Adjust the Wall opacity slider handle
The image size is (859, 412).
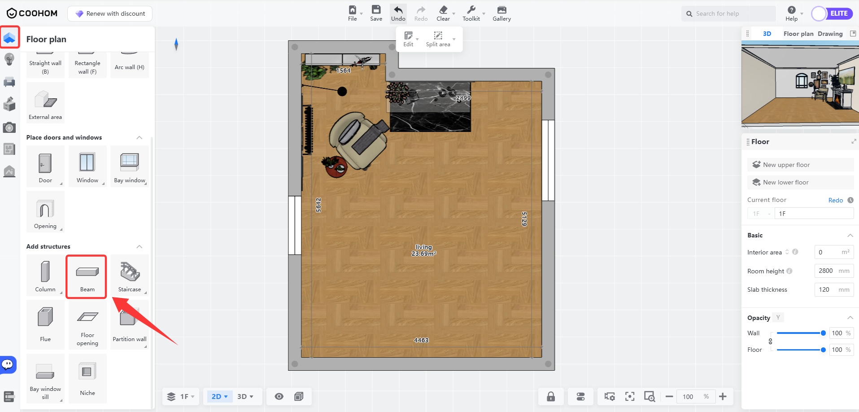(823, 333)
